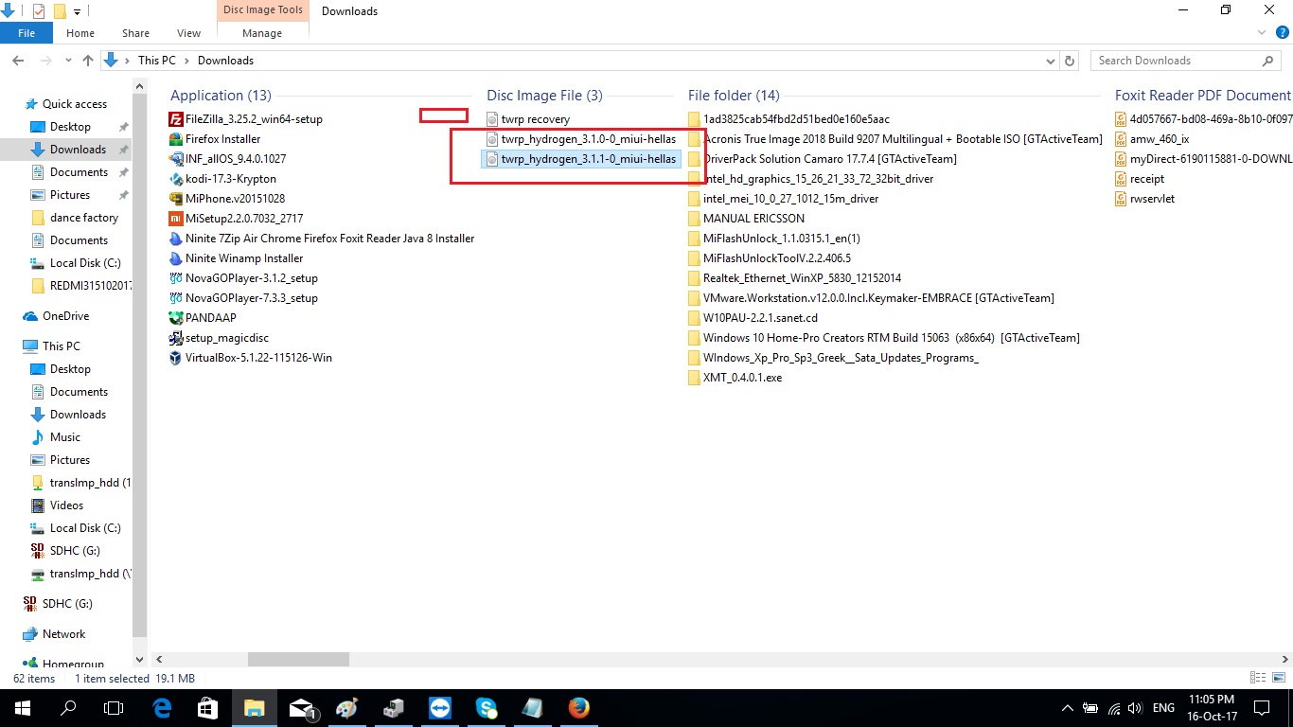Open the Manage tab under Disc Image Tools
This screenshot has width=1293, height=727.
262,33
